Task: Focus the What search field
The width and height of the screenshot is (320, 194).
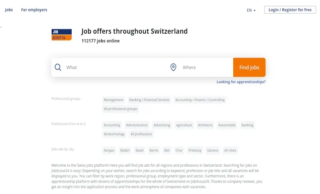Action: (115, 67)
